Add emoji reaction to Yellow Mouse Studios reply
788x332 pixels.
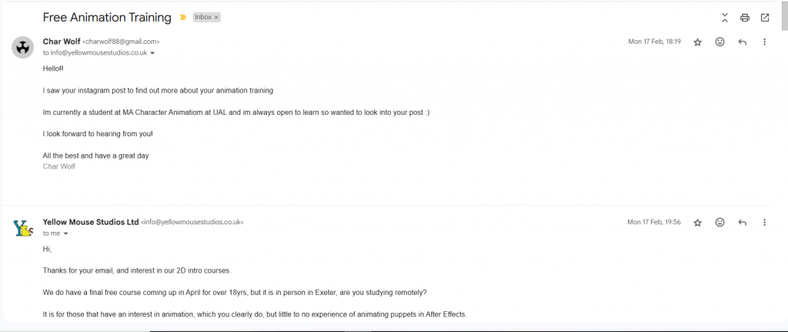[720, 222]
